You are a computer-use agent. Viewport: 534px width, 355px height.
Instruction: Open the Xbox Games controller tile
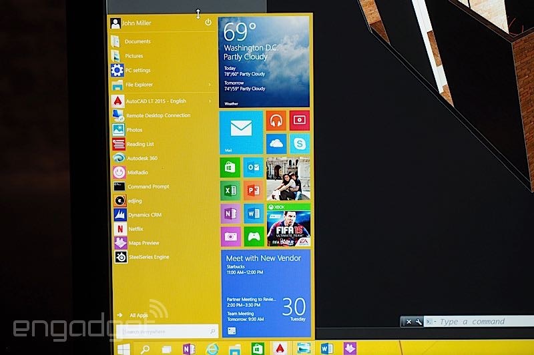[x=254, y=237]
